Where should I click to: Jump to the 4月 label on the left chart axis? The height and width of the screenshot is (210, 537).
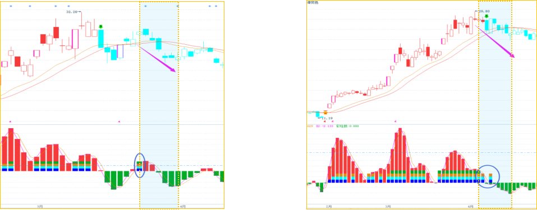click(183, 206)
